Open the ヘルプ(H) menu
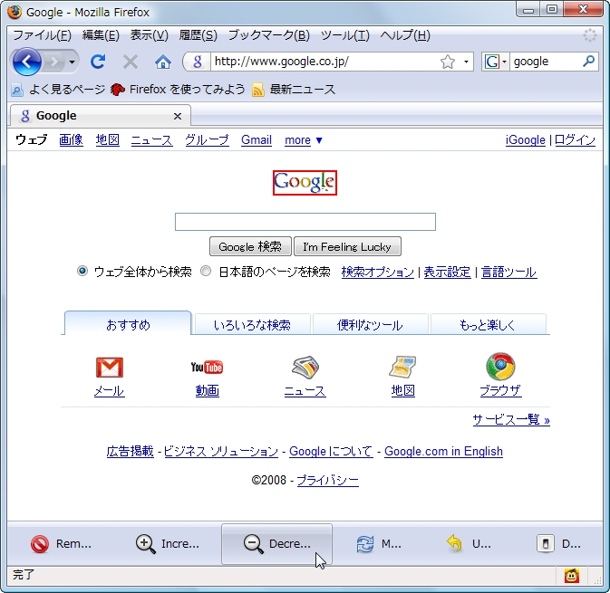The width and height of the screenshot is (610, 593). 405,35
